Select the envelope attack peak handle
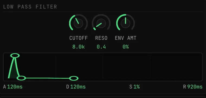 click(x=15, y=56)
